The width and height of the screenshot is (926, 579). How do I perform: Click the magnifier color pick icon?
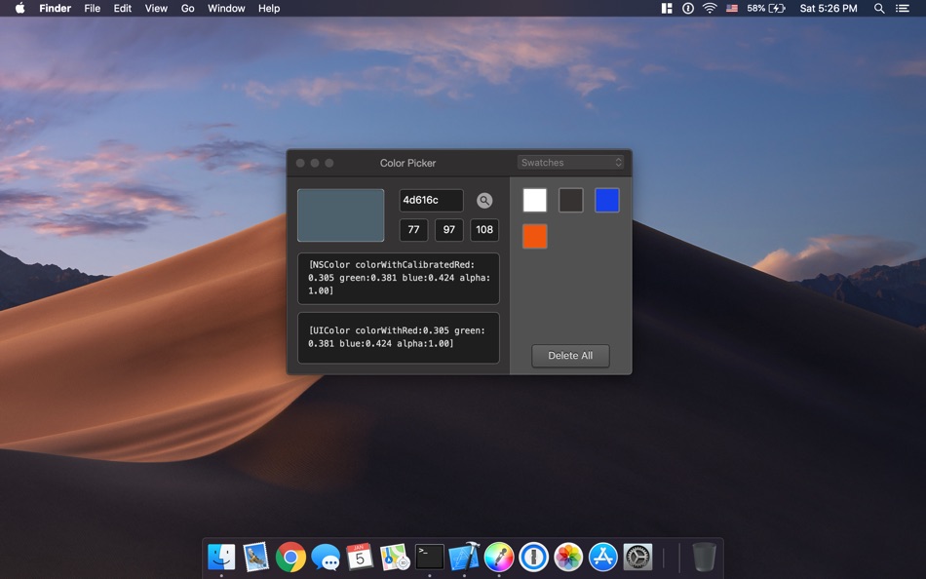(x=484, y=201)
